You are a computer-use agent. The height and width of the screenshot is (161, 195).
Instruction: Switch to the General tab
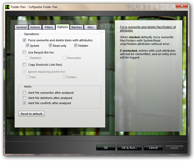pos(21,27)
